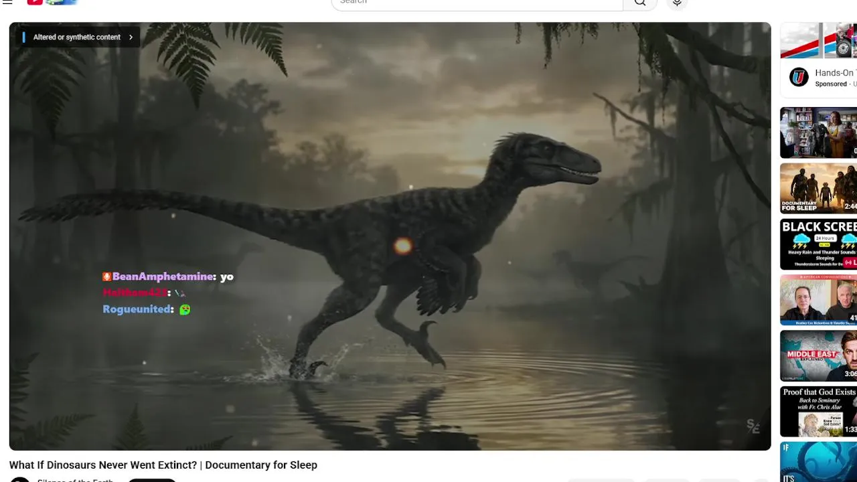The height and width of the screenshot is (482, 857).
Task: Click the Hands-On advertiser logo icon
Action: click(x=798, y=77)
